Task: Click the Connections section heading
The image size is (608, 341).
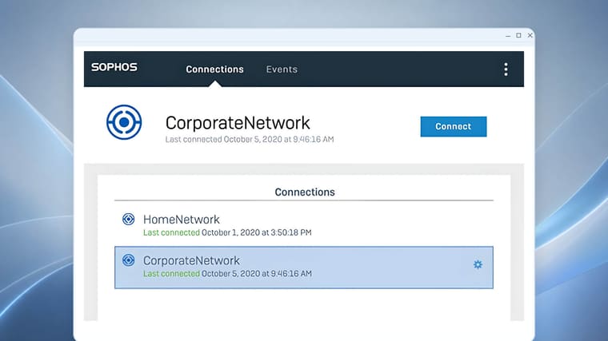Action: tap(305, 192)
